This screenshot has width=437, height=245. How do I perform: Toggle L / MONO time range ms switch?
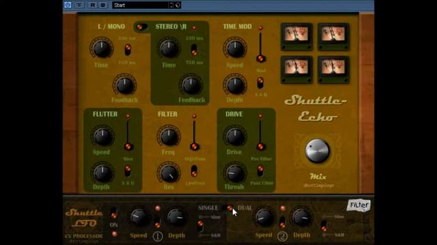128,50
